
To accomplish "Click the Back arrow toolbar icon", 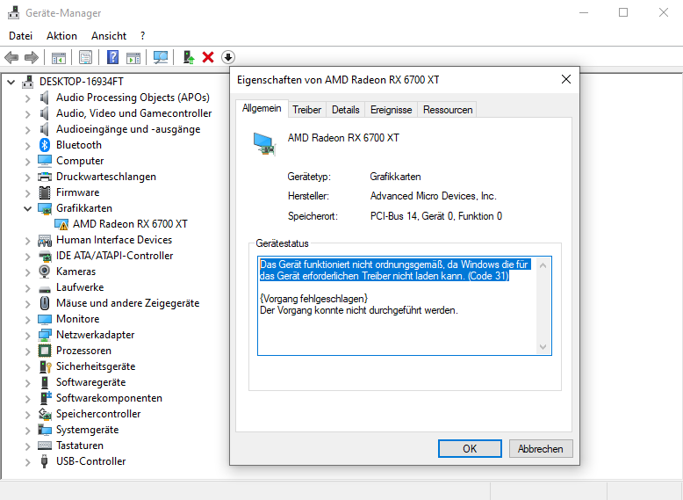I will point(11,57).
